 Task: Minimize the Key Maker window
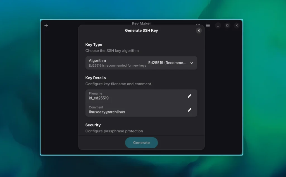pos(218,26)
